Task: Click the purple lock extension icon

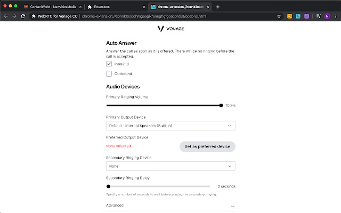Action: click(x=306, y=17)
